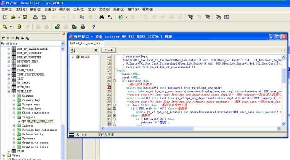This screenshot has height=160, width=290.
Task: Expand the Columns folder
Action: [14, 96]
